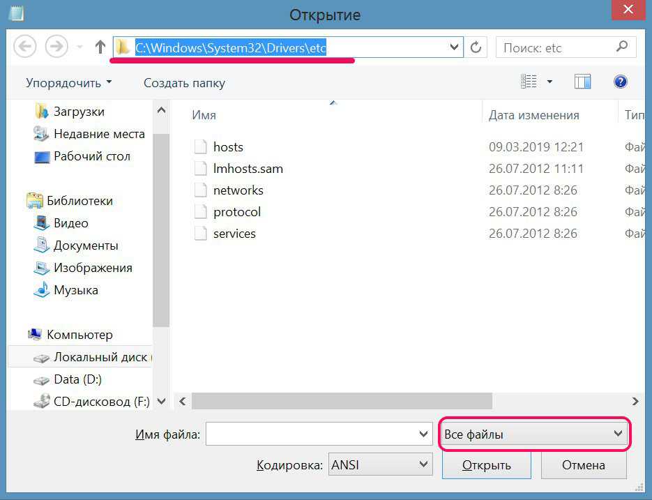The width and height of the screenshot is (652, 500).
Task: Click the Up one level arrow
Action: (x=100, y=47)
